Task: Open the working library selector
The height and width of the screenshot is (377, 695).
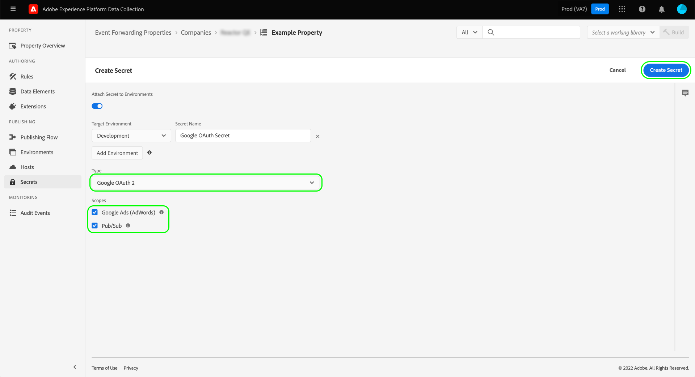Action: (x=623, y=32)
